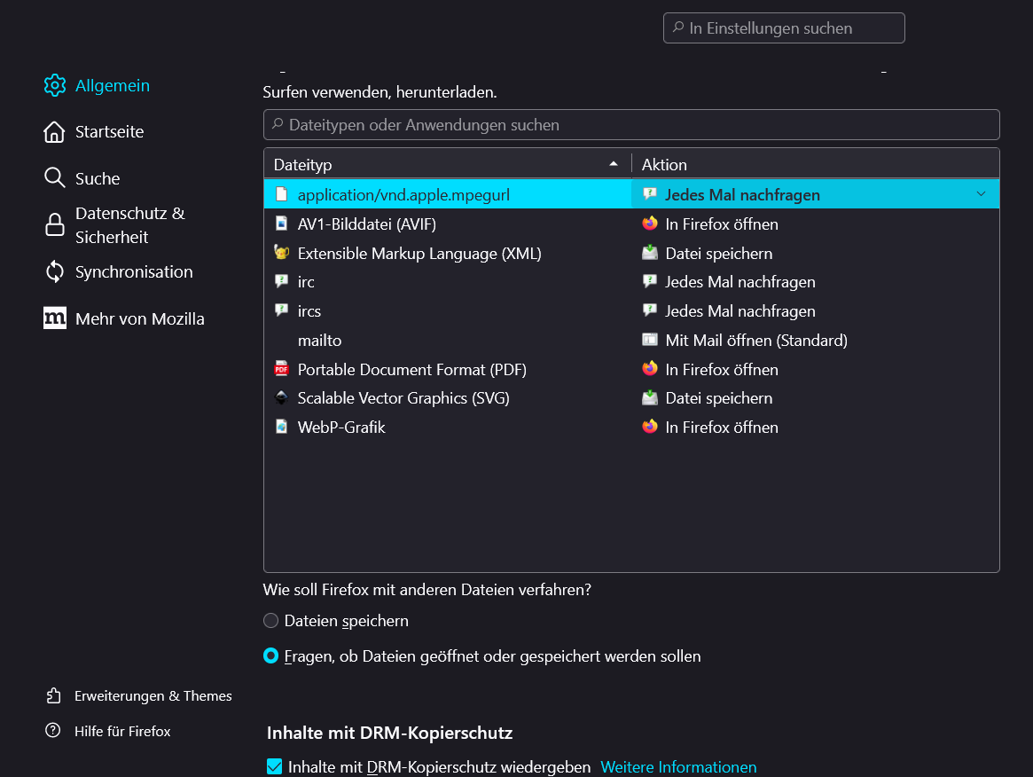Click In Firefox öffnen for WebP-Grafik
This screenshot has width=1033, height=777.
click(722, 427)
